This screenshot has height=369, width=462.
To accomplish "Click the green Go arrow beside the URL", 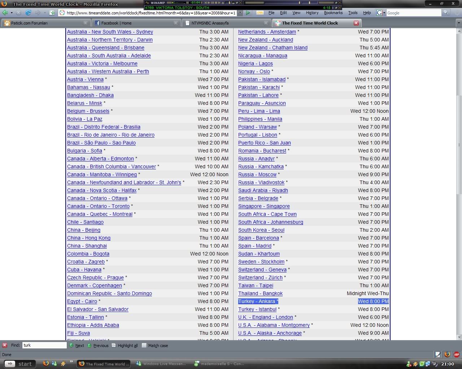I will point(248,13).
